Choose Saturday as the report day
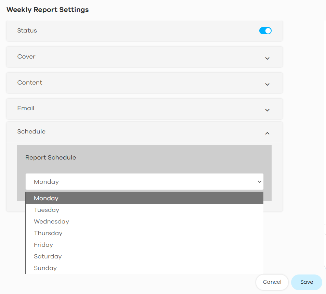Screen dimensions: 326x294 tap(144, 256)
